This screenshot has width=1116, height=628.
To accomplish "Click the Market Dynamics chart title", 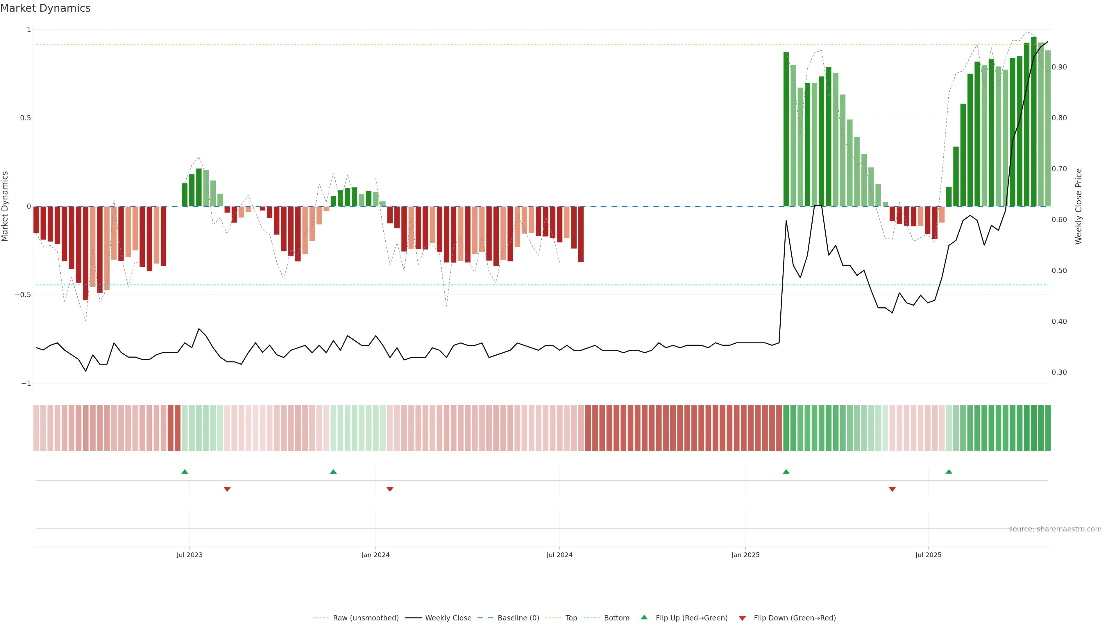I will coord(46,8).
